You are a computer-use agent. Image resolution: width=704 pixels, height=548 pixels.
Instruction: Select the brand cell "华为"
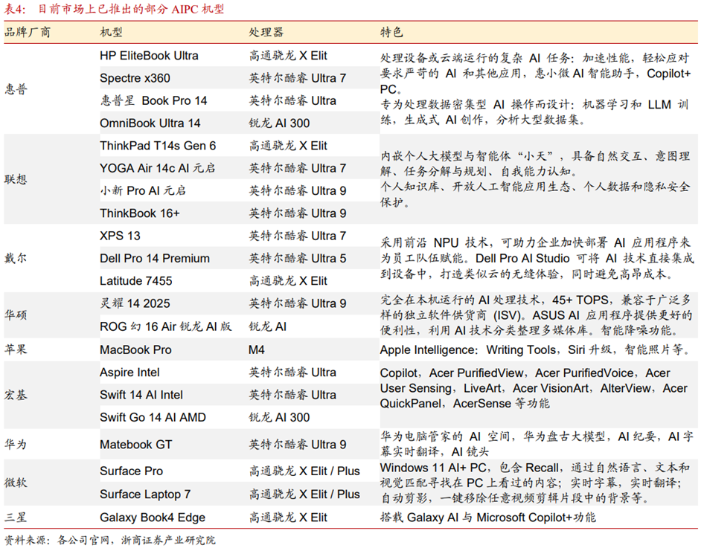coord(16,445)
